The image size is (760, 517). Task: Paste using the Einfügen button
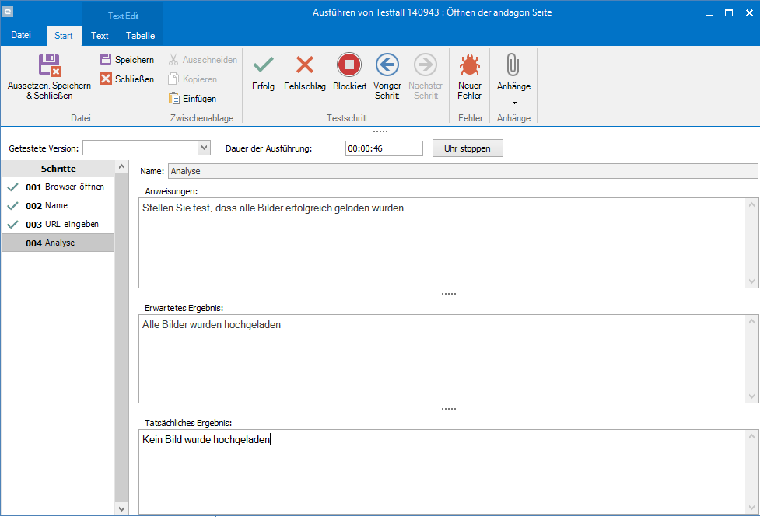(x=193, y=99)
